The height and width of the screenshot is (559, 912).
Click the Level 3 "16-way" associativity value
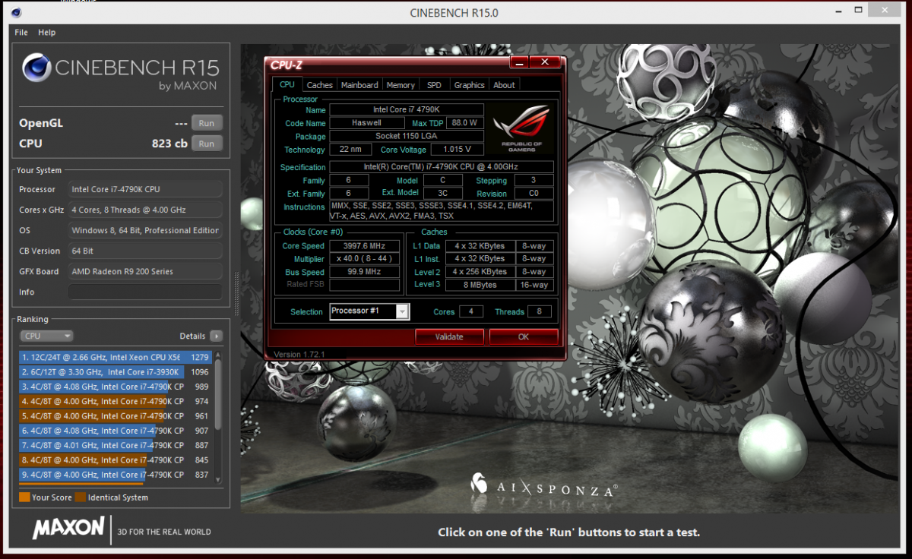tap(534, 285)
